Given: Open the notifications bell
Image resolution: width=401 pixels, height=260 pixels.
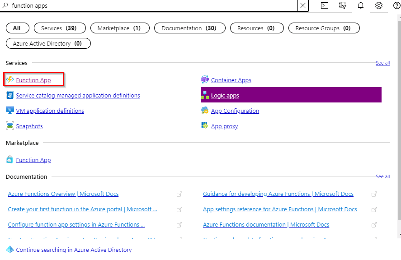Looking at the screenshot, I should [x=361, y=6].
